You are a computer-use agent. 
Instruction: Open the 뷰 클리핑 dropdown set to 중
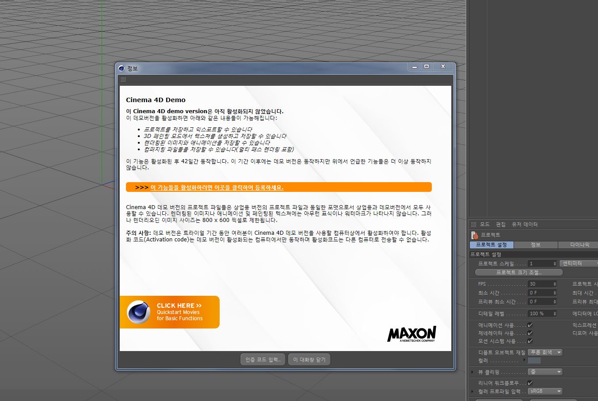545,372
